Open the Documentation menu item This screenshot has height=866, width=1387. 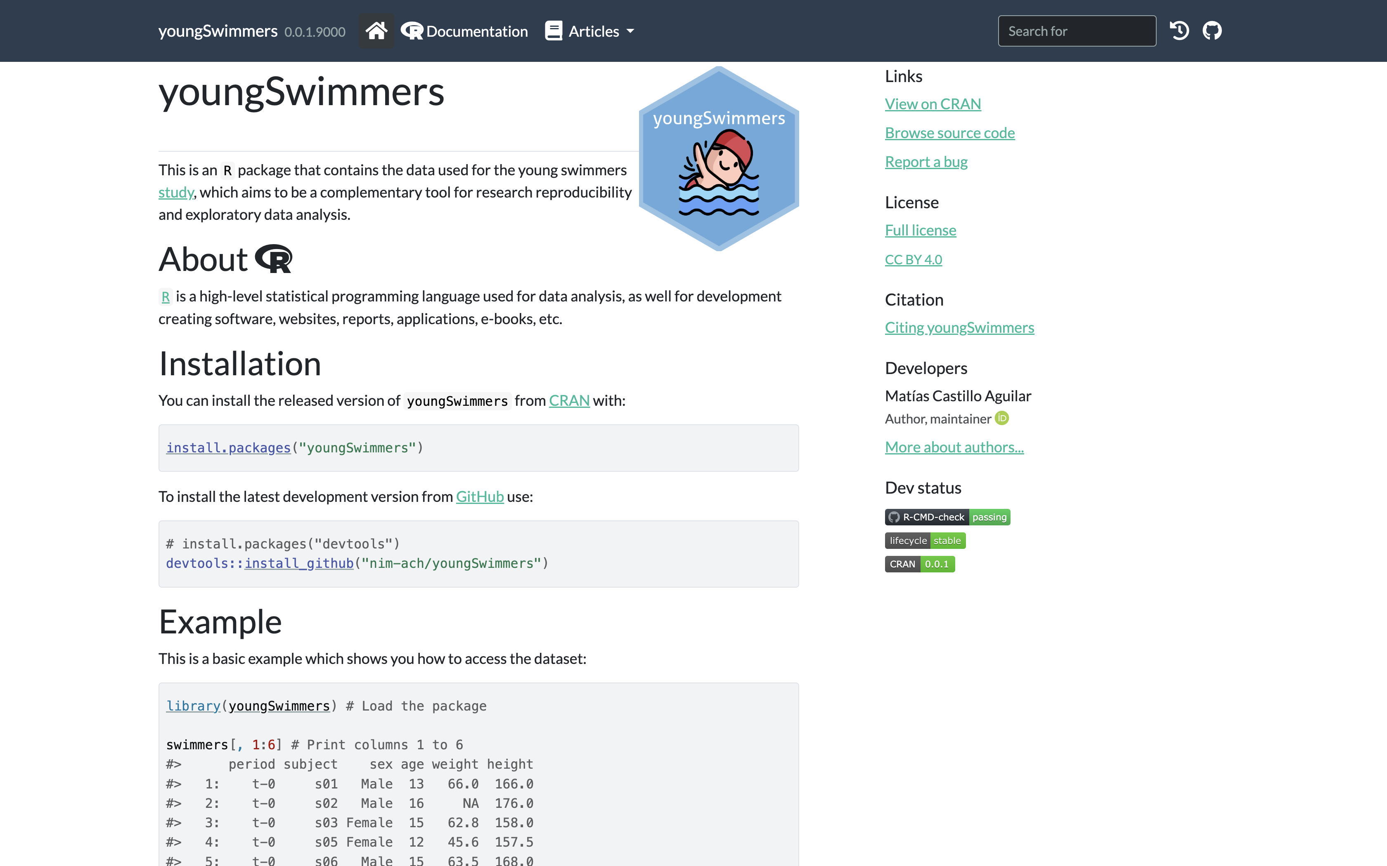coord(464,31)
